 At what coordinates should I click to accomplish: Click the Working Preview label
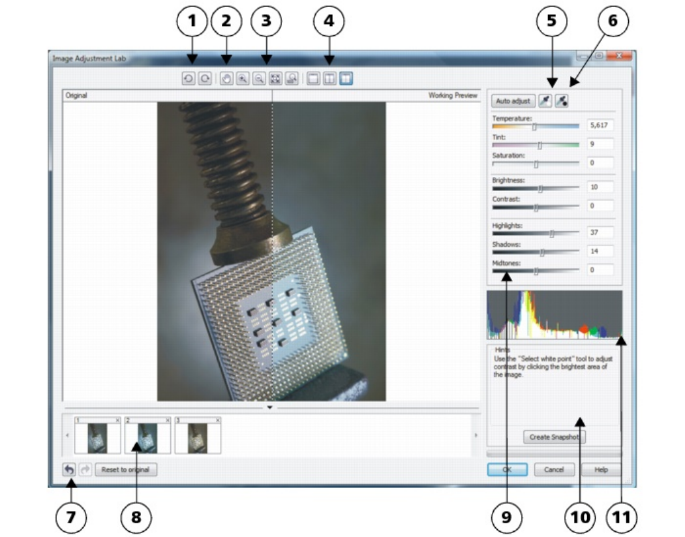point(453,95)
